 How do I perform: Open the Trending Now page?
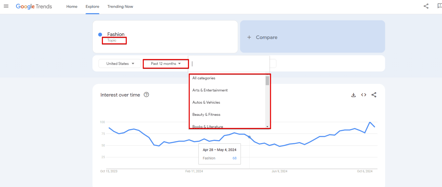(x=120, y=6)
